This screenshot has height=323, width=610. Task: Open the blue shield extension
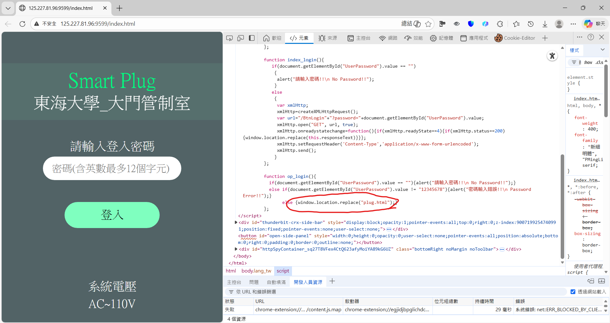click(471, 24)
